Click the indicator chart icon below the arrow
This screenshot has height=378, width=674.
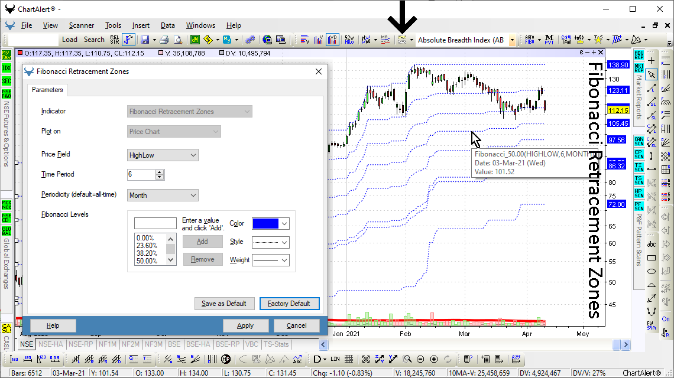402,40
